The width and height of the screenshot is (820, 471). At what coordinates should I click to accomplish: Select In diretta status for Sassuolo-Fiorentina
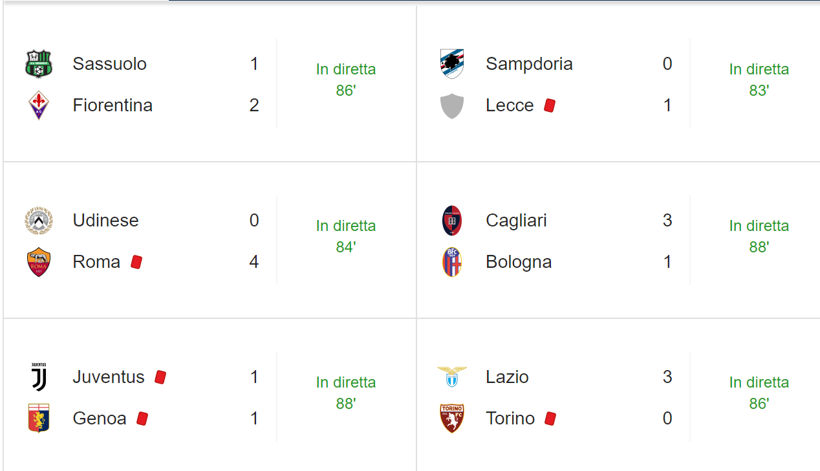point(346,69)
